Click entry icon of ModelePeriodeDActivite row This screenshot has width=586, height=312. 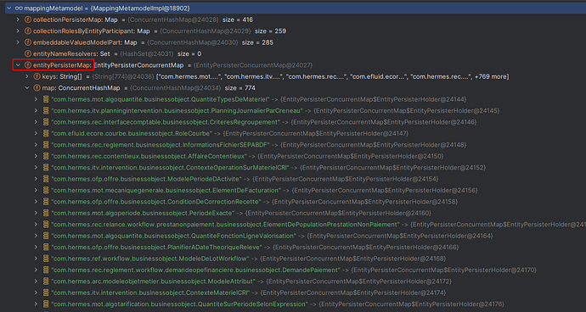[x=46, y=179]
